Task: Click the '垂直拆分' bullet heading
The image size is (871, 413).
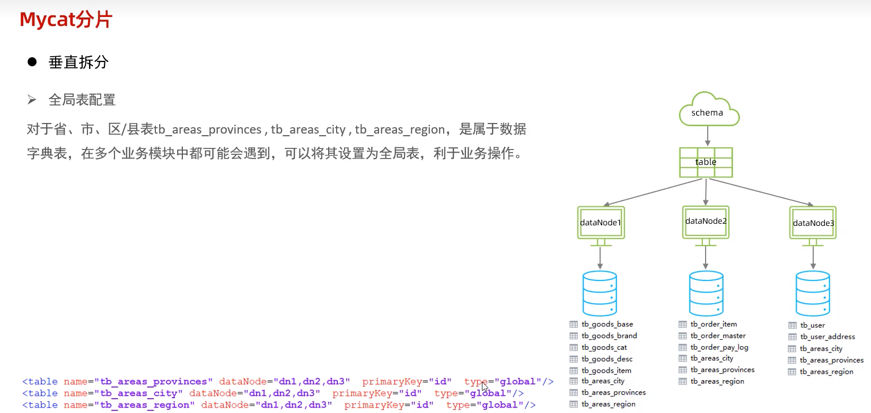Action: click(78, 62)
